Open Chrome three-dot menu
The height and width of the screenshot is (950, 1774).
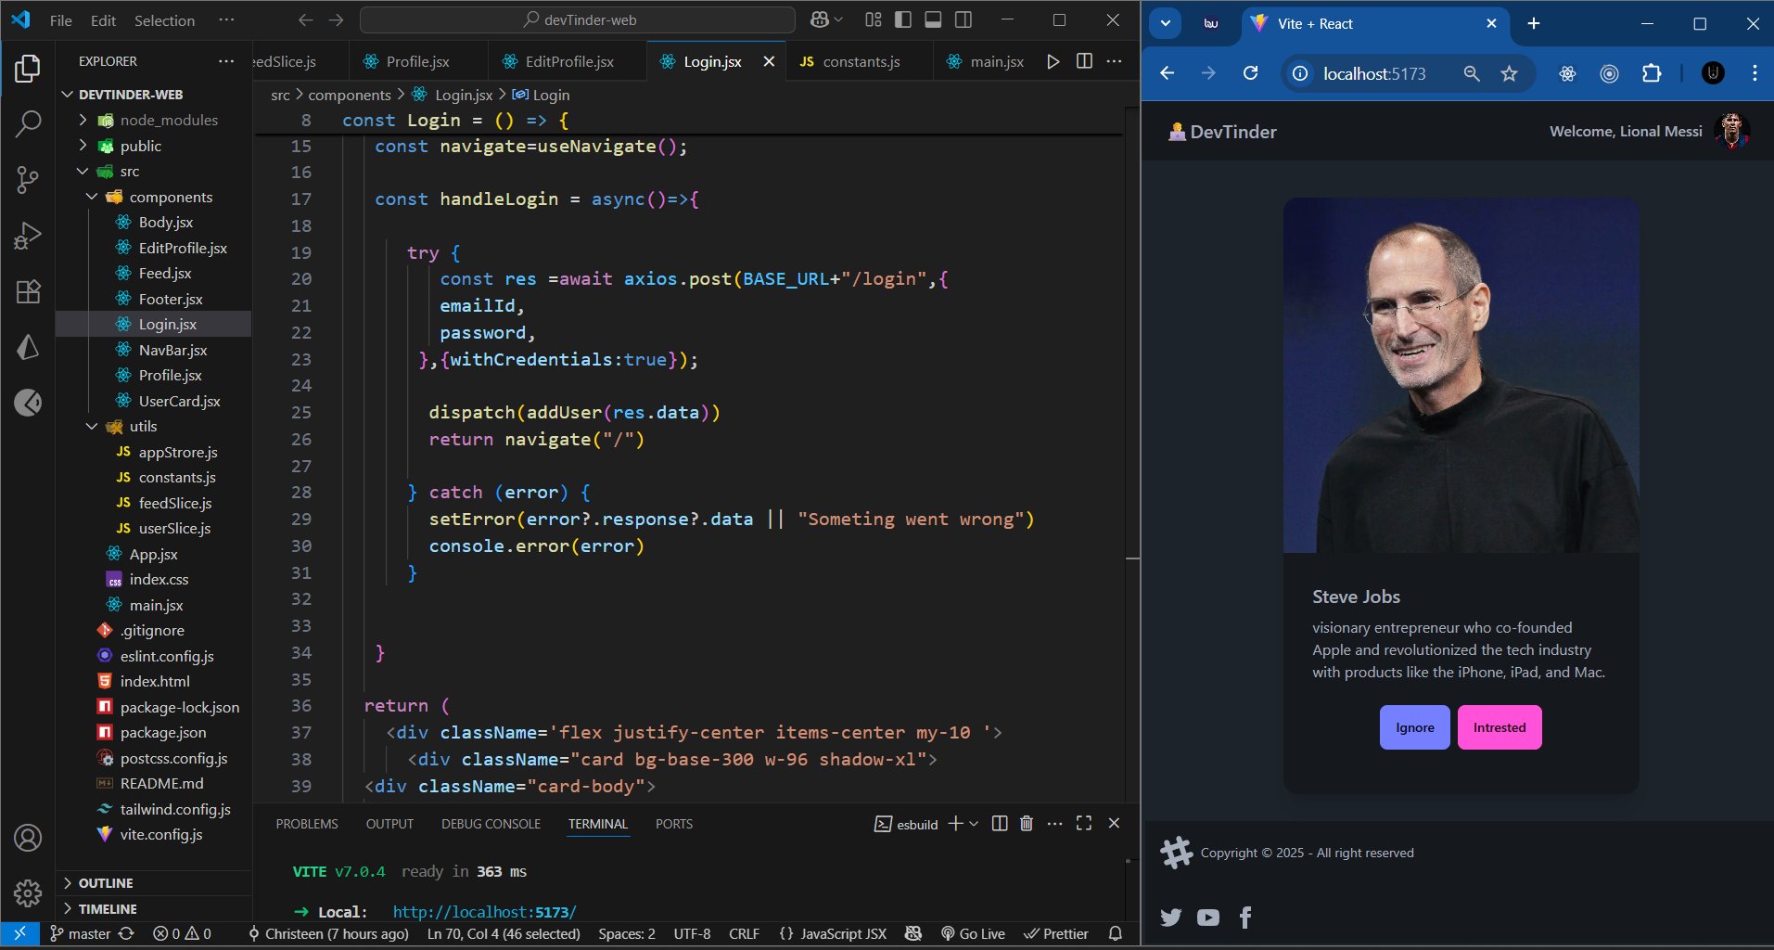(1755, 73)
